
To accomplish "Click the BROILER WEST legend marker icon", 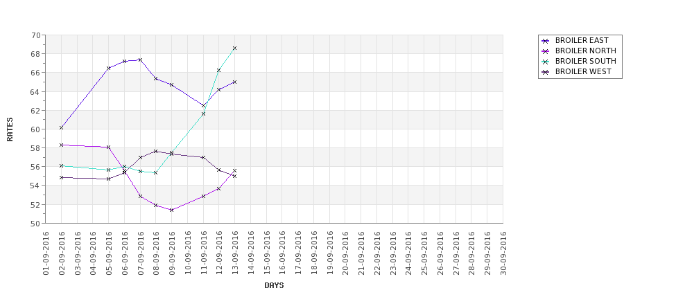I will (x=546, y=72).
